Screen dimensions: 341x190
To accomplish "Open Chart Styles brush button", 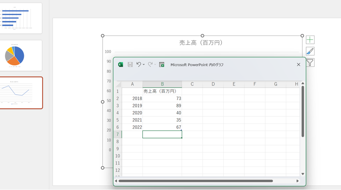I will 310,51.
